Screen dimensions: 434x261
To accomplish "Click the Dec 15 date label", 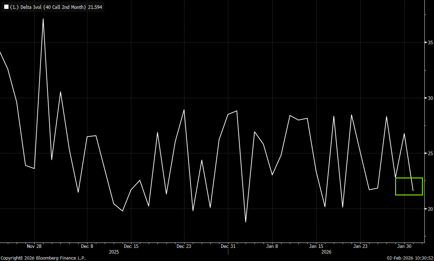I will 131,246.
